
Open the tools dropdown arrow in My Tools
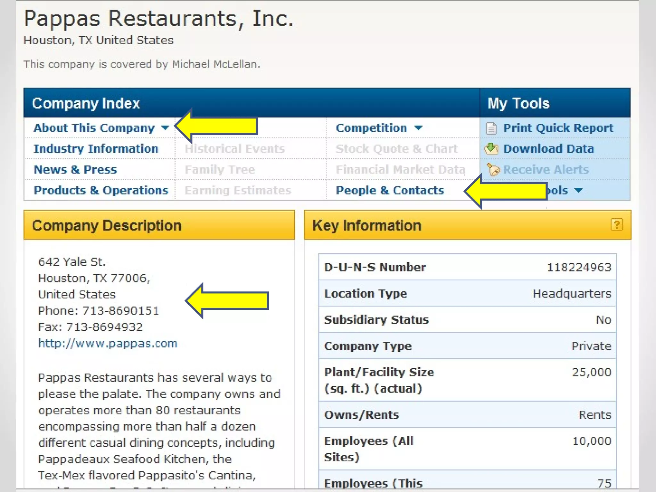pyautogui.click(x=578, y=190)
